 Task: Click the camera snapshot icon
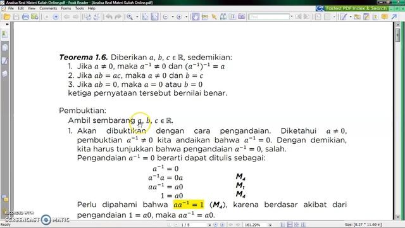pos(242,17)
